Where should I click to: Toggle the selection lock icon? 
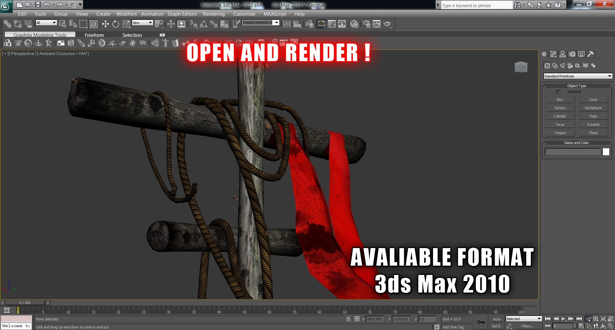pyautogui.click(x=348, y=319)
